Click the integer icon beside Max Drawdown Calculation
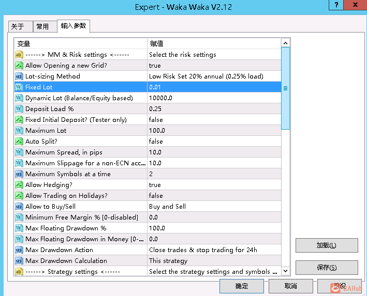367x296 pixels. (x=19, y=261)
